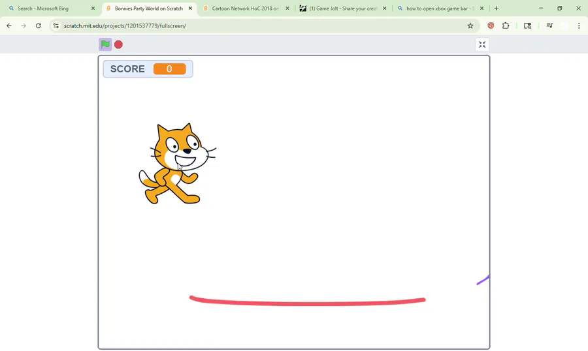This screenshot has height=351, width=588.
Task: Select the Bonnies Party World on Scratch tab
Action: point(149,8)
